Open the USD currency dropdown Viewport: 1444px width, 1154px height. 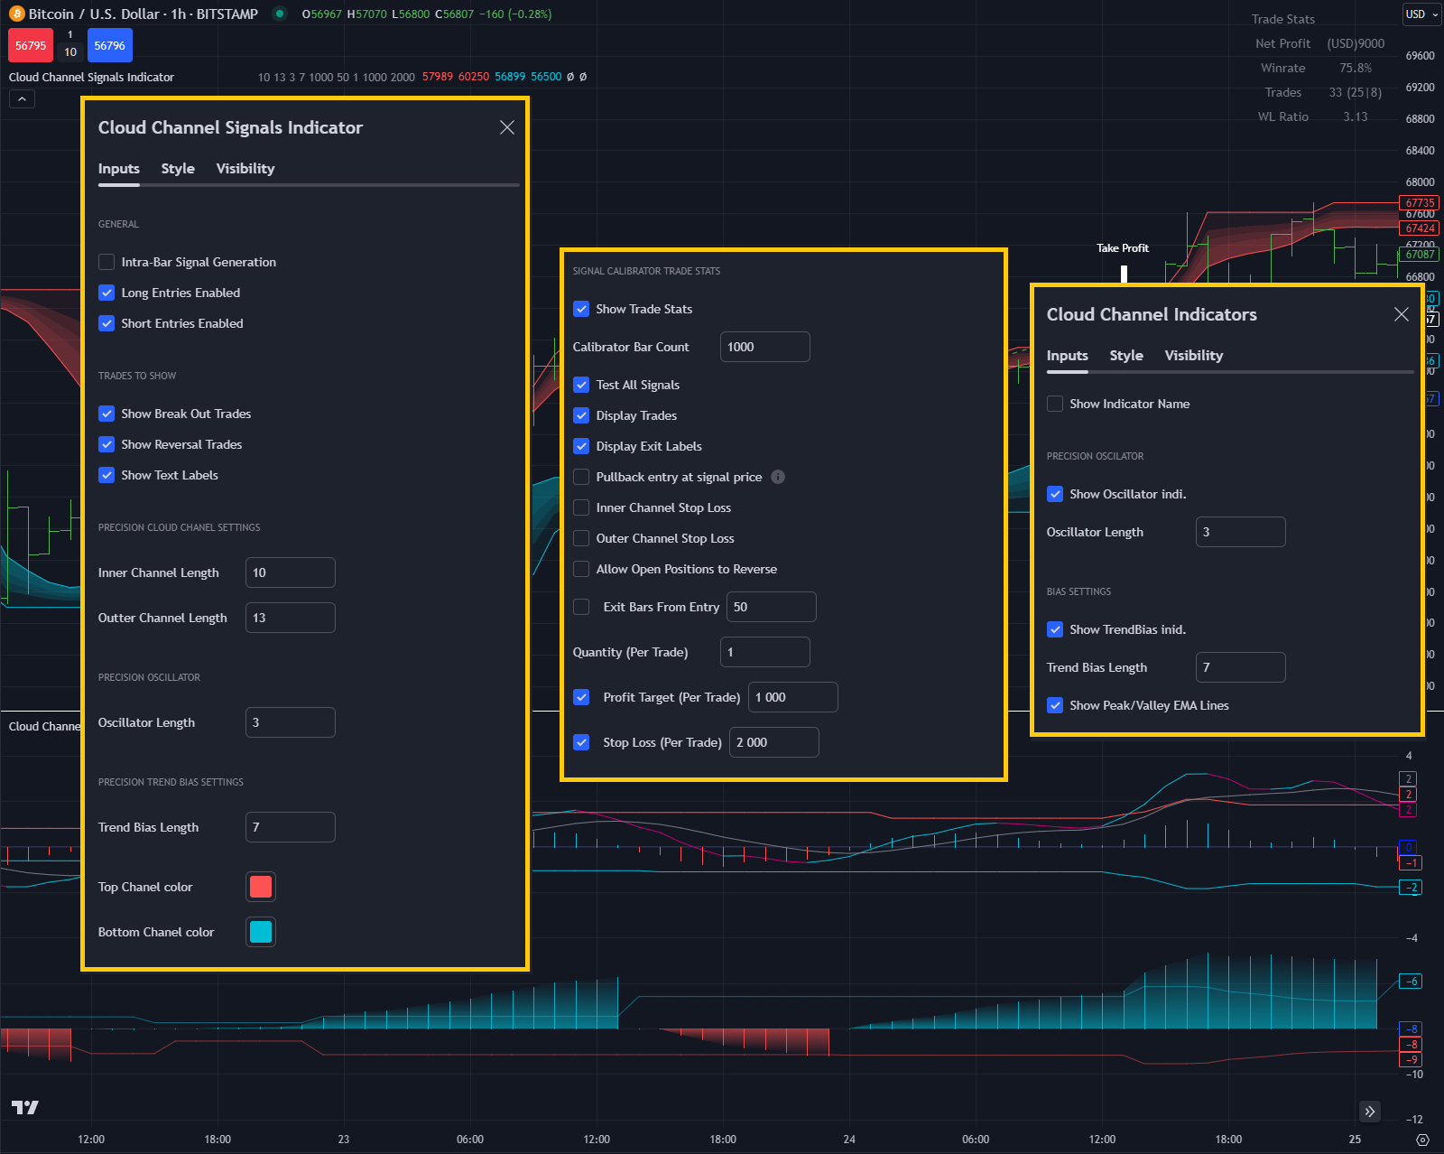(1421, 14)
